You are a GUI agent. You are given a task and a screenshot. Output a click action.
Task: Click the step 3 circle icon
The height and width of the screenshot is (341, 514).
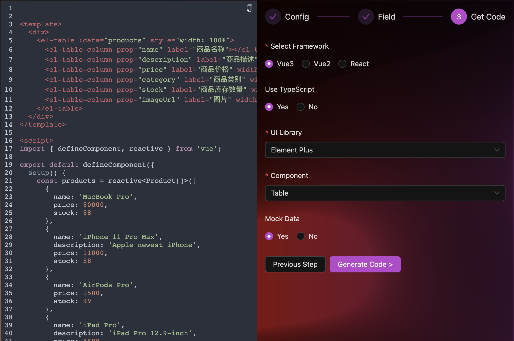[x=459, y=17]
